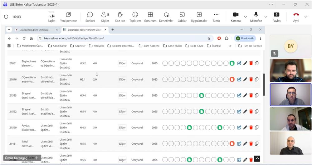Image resolution: width=312 pixels, height=165 pixels.
Task: Open the blue edit form icon in row 21520
Action: (x=239, y=127)
